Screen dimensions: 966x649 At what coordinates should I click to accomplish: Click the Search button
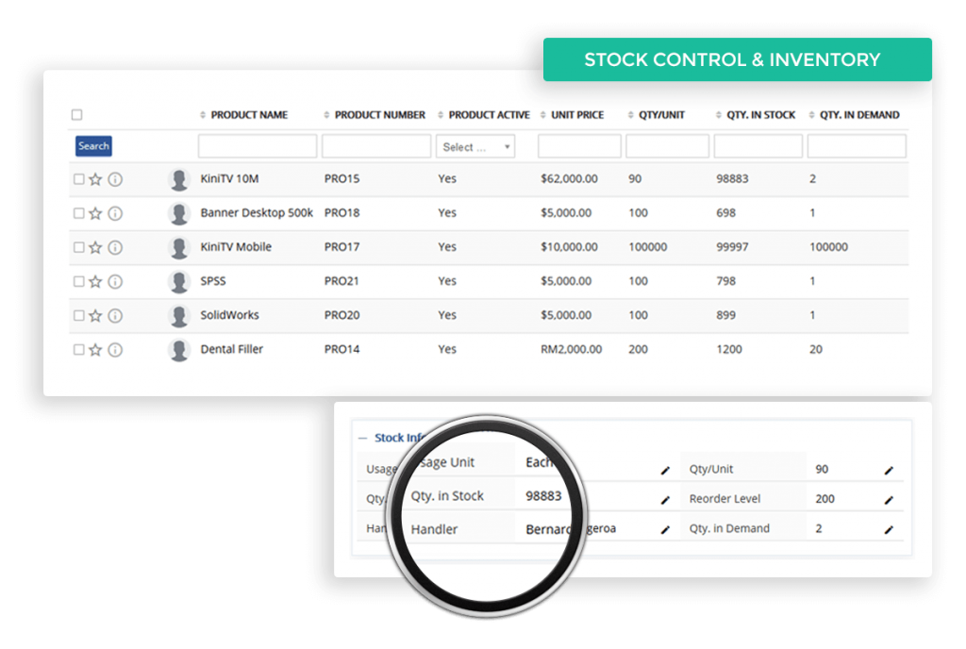click(92, 146)
